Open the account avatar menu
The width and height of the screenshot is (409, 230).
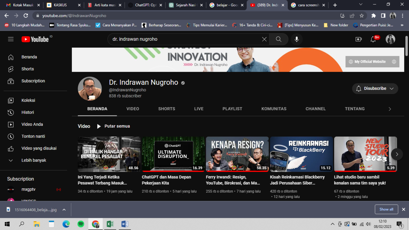[390, 39]
